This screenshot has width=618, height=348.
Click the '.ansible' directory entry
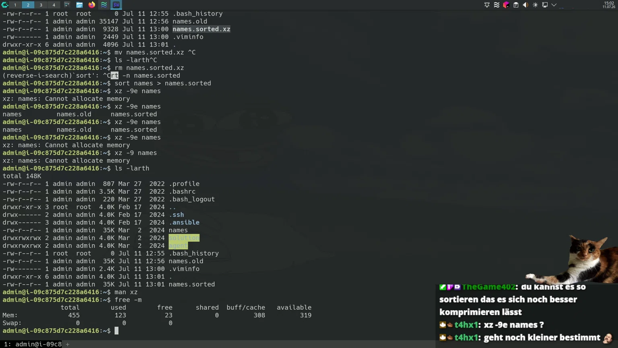pyautogui.click(x=184, y=222)
